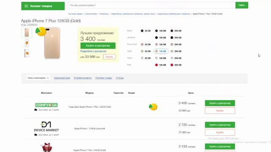Screen dimensions: 271x152
Task: Pick the Red 128 GB color swatch
Action: pos(156,65)
